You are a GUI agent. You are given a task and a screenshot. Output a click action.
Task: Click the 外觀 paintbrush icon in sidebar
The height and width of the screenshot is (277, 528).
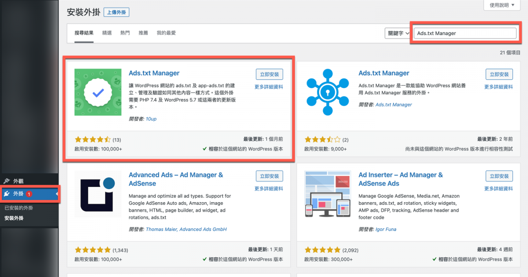pyautogui.click(x=7, y=181)
